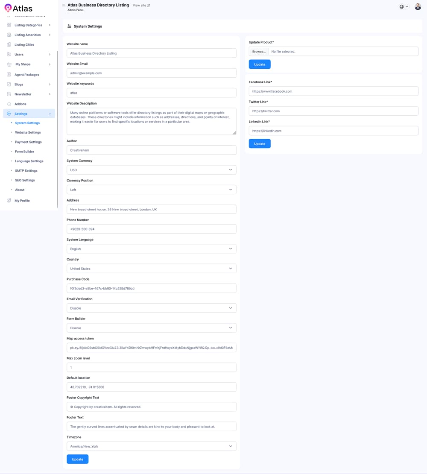Expand the Blogs submenu chevron
The width and height of the screenshot is (427, 474).
pyautogui.click(x=50, y=85)
